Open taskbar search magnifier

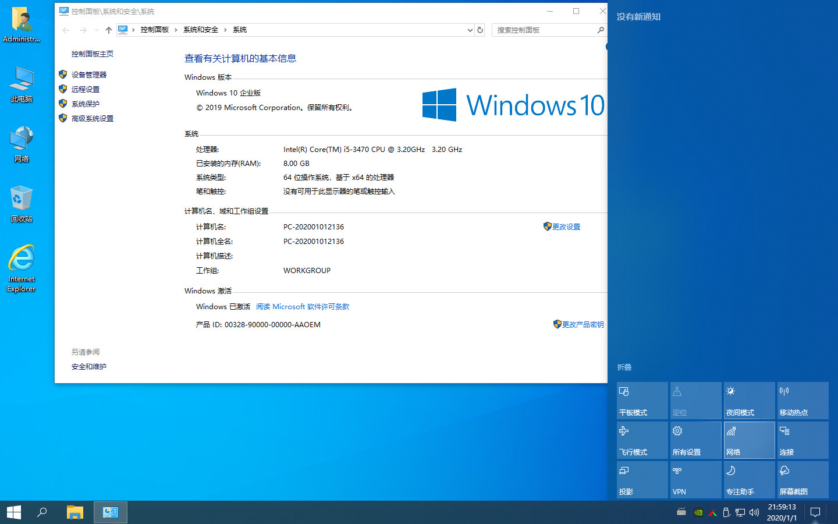point(42,512)
